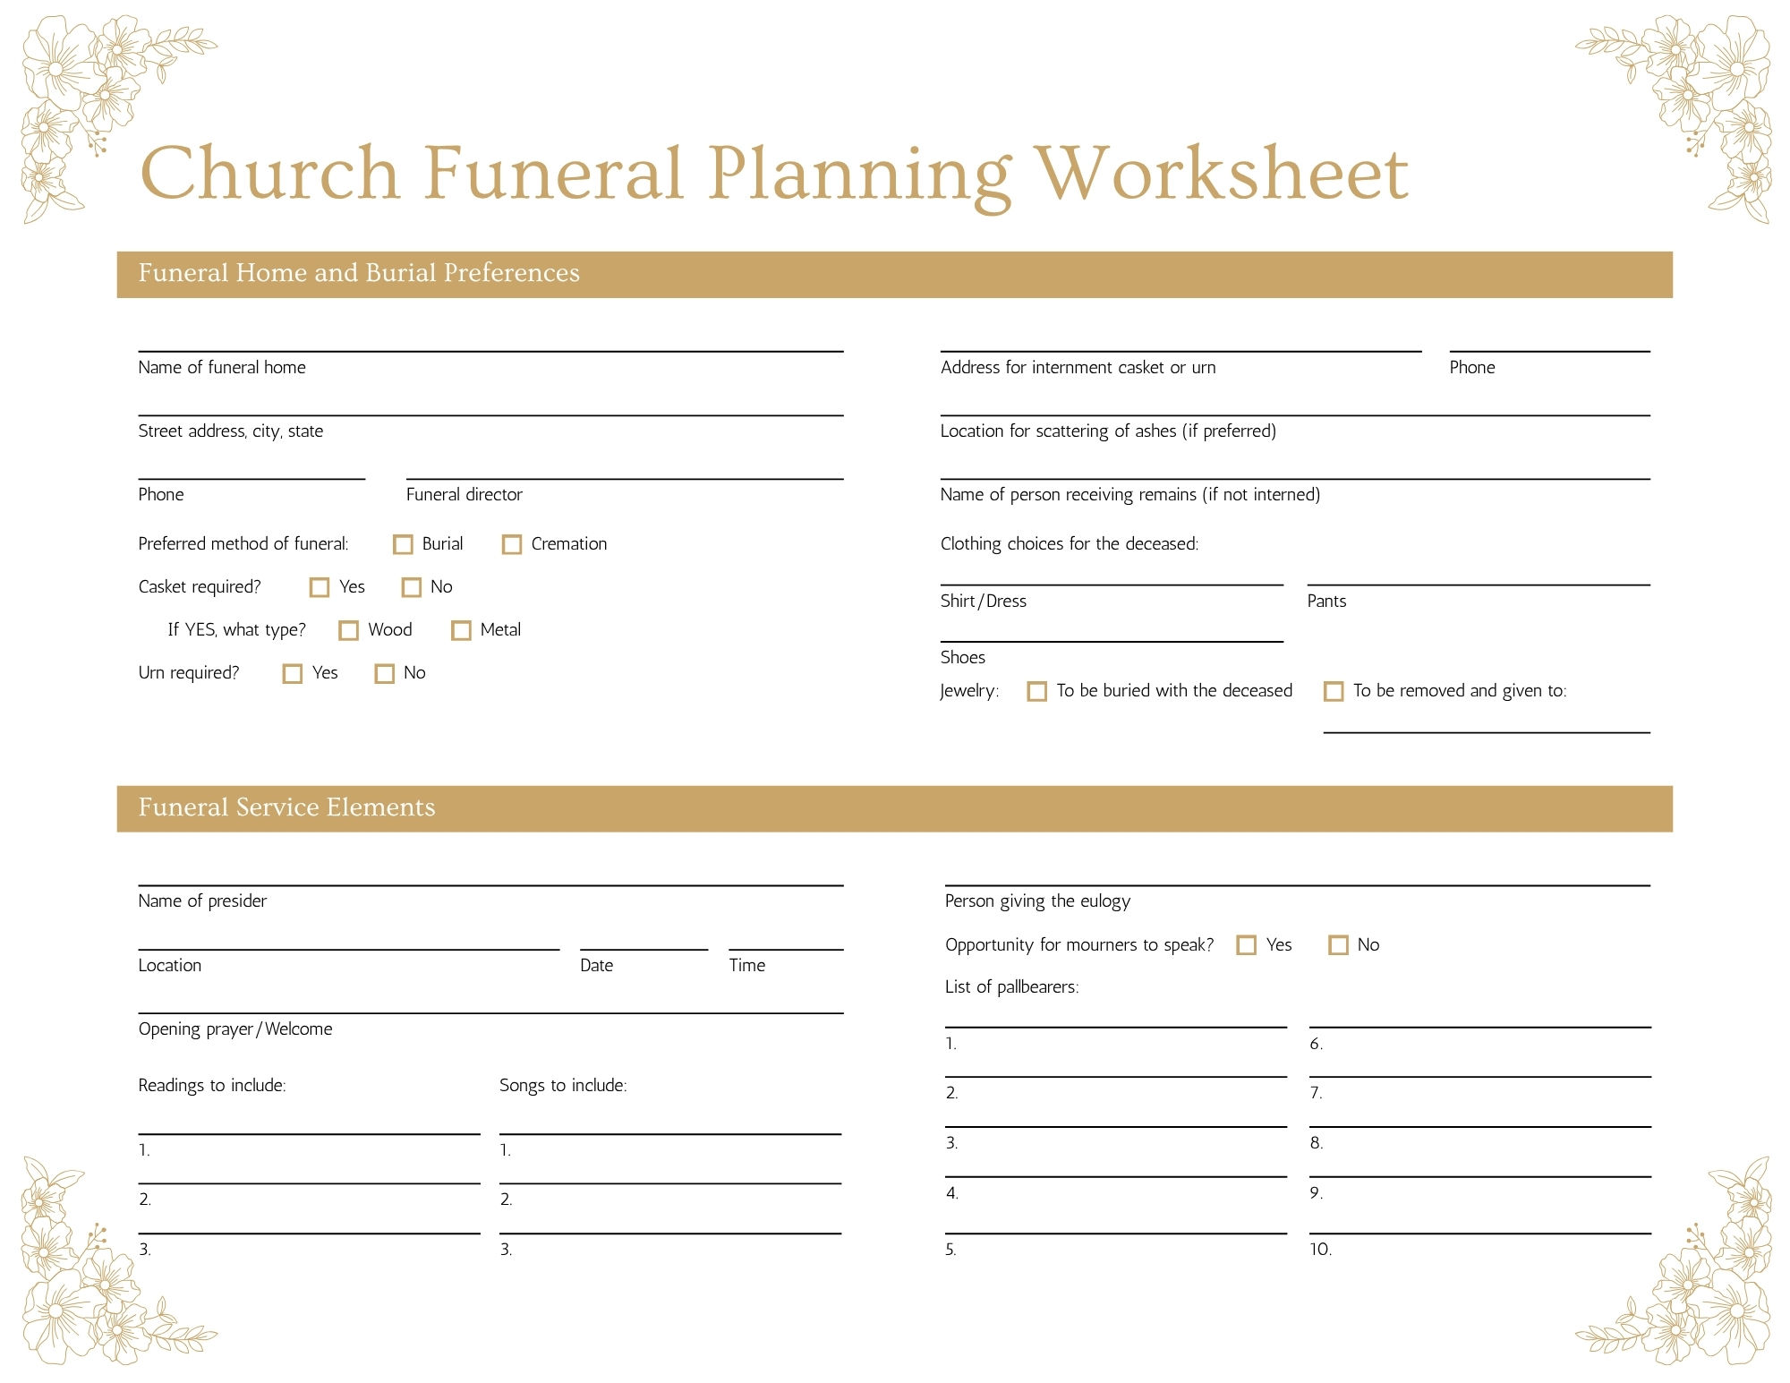Tick Yes for Urn required
1790x1383 pixels.
click(x=293, y=673)
